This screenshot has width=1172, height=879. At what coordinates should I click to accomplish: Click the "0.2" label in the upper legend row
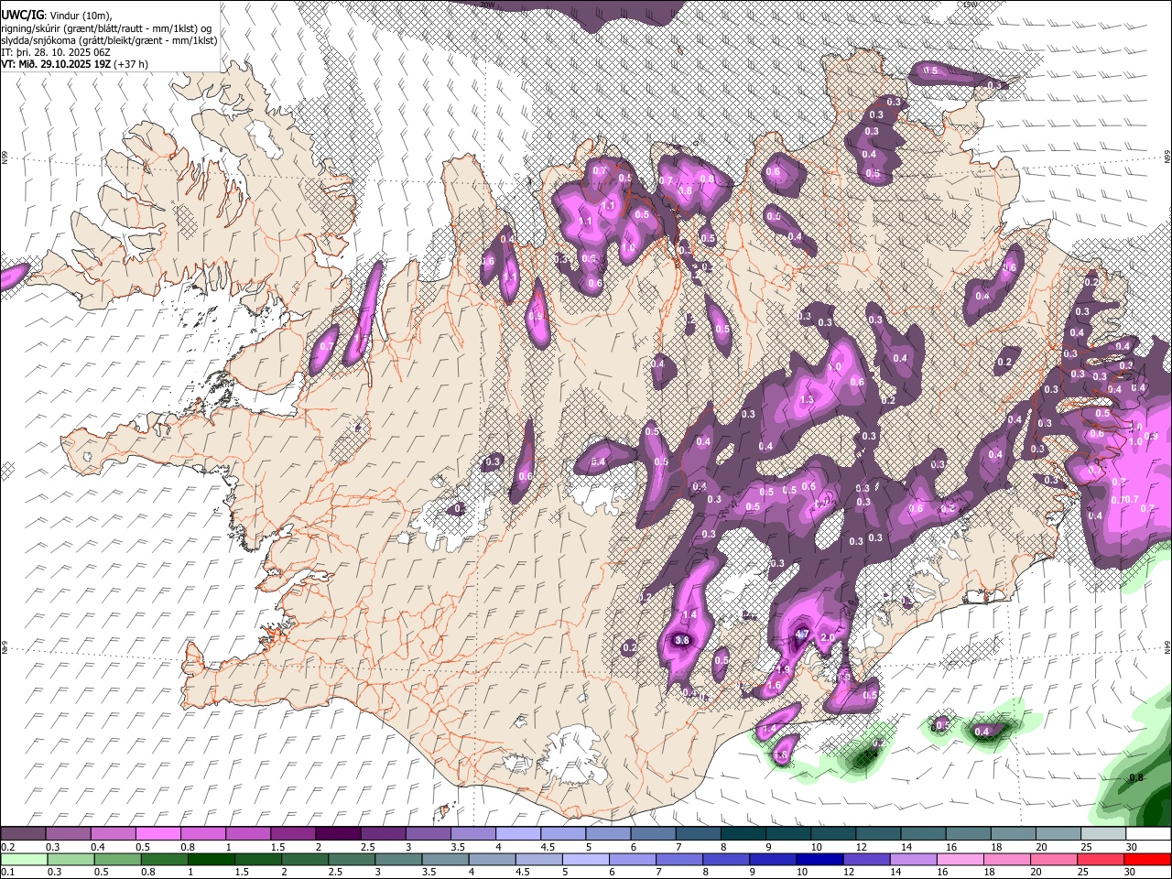pos(8,847)
